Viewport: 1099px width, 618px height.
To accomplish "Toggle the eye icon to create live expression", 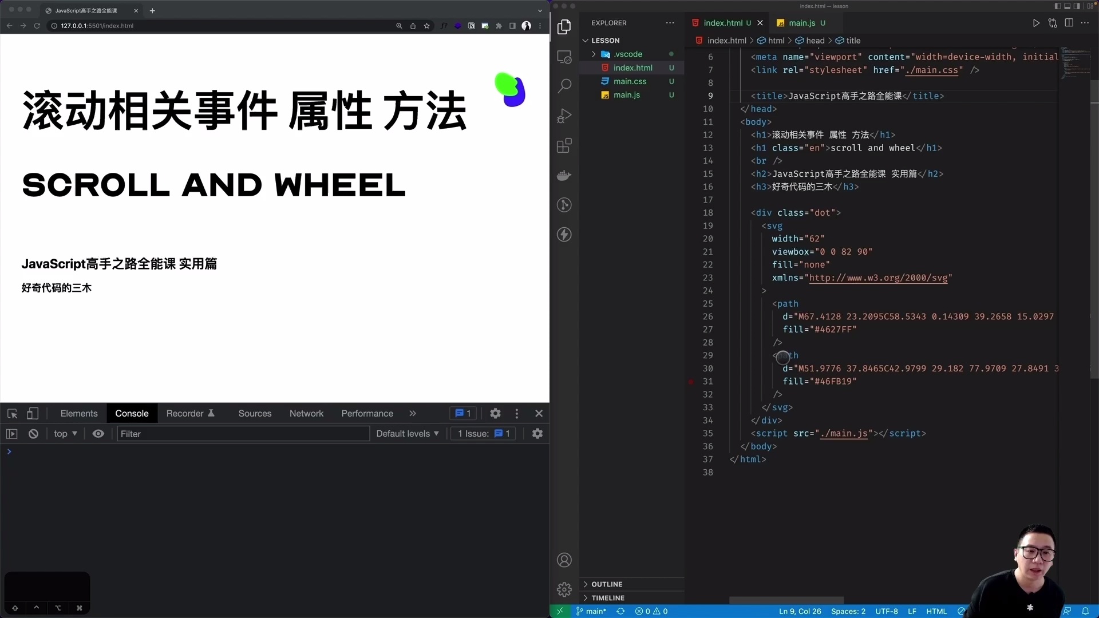I will click(x=98, y=434).
